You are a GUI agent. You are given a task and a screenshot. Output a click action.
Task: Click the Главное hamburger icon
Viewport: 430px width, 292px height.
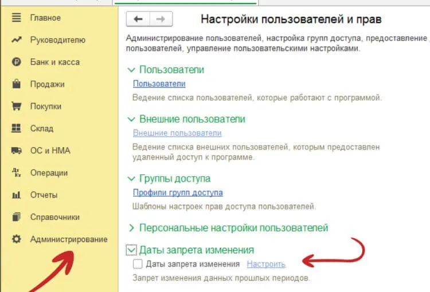tap(16, 18)
